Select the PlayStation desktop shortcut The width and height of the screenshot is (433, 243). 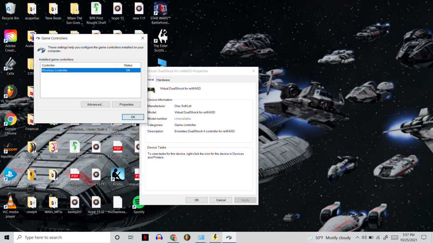(11, 177)
